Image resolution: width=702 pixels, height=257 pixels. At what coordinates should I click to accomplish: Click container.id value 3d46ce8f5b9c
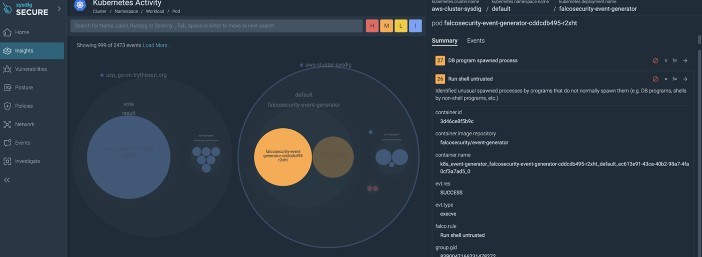point(457,121)
